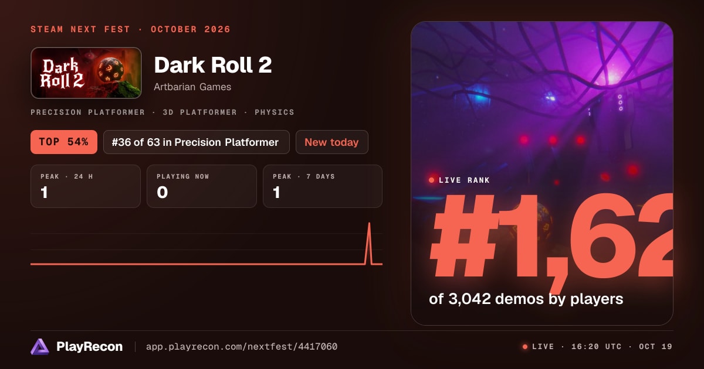704x369 pixels.
Task: Click the Dark Roll 2 game thumbnail
Action: (86, 73)
